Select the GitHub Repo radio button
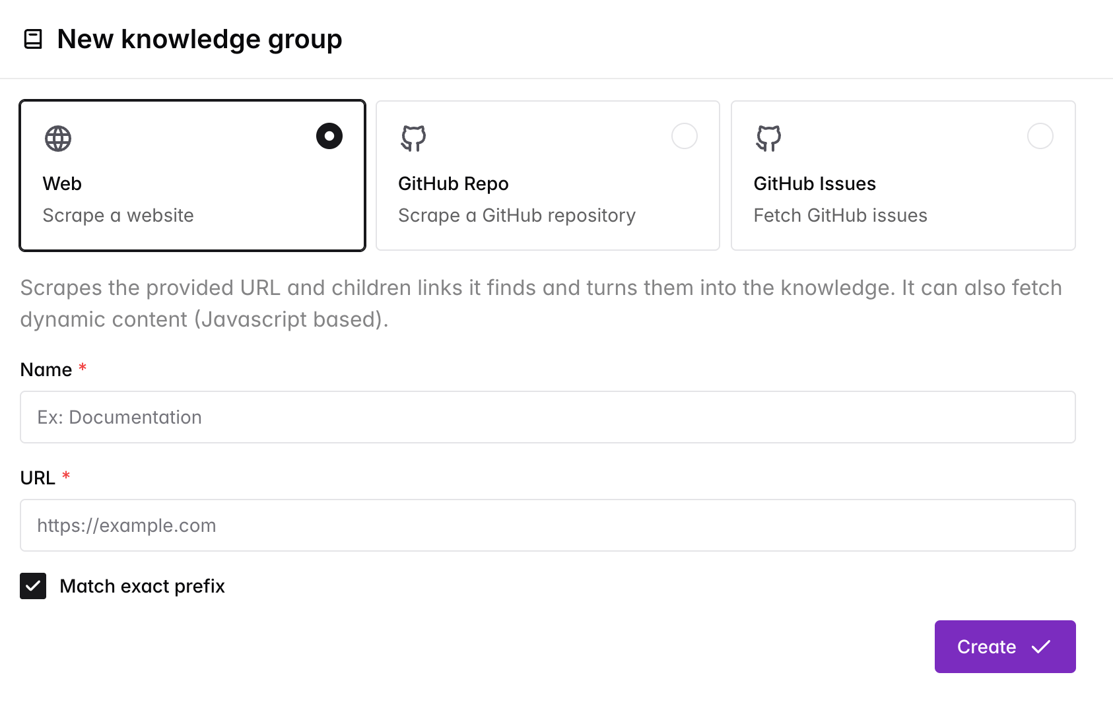This screenshot has height=714, width=1113. coord(685,136)
